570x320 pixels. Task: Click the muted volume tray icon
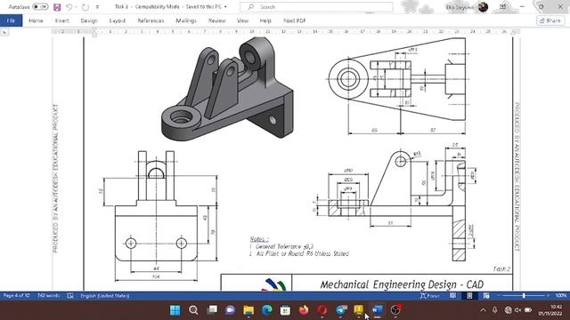(x=518, y=310)
